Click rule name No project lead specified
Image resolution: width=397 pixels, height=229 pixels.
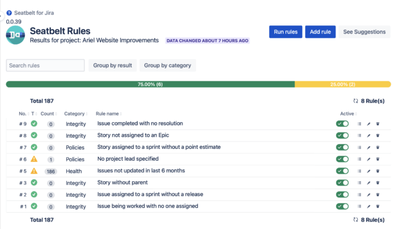128,159
